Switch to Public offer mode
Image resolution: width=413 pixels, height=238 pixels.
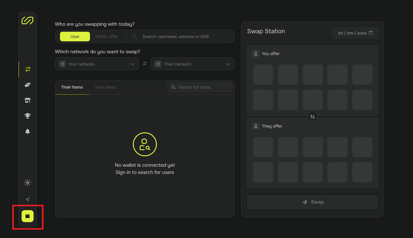107,37
